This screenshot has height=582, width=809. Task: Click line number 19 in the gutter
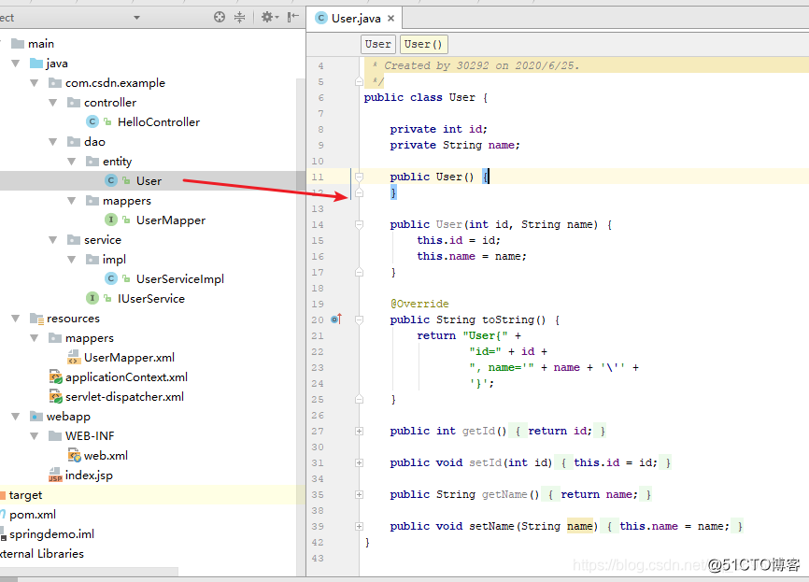[x=318, y=304]
